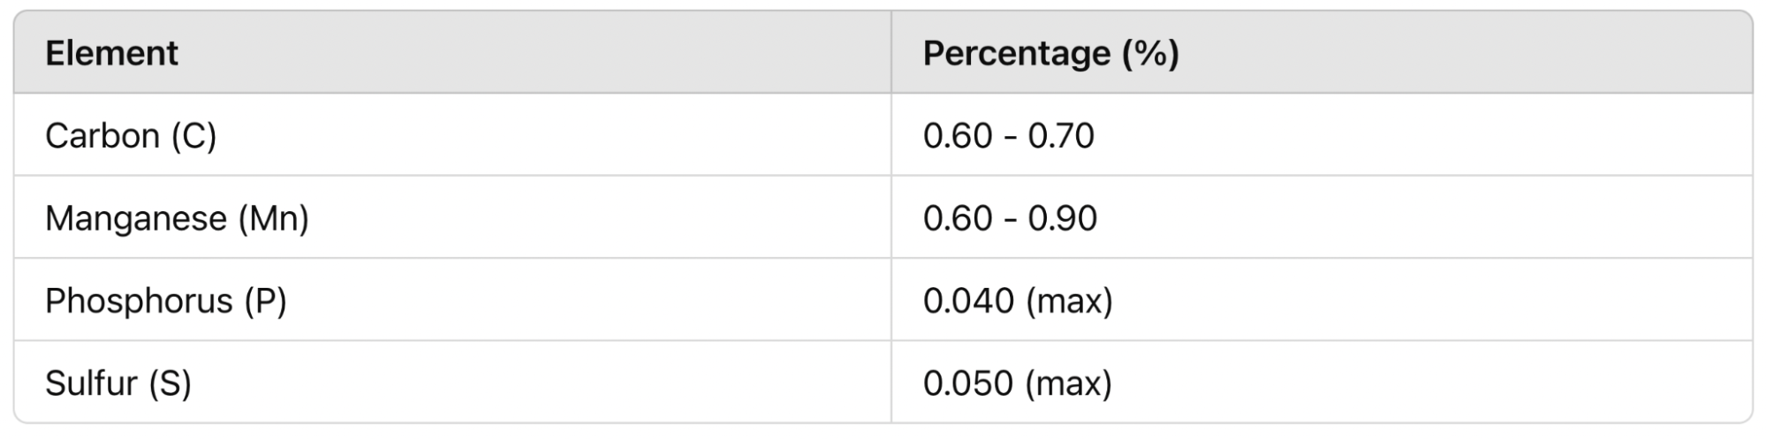Click the (P) symbol text
The height and width of the screenshot is (439, 1766).
point(266,301)
